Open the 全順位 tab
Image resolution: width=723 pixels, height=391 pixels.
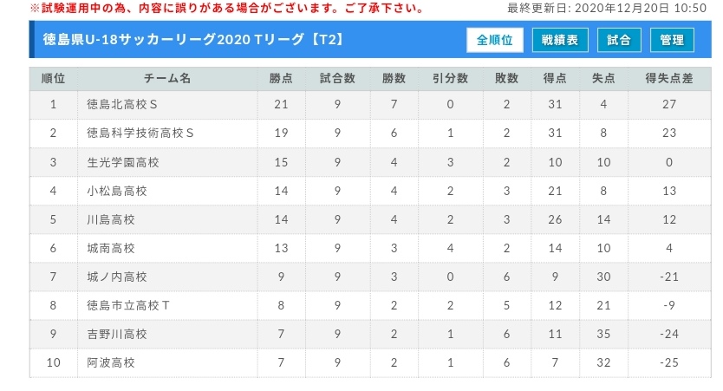[495, 40]
